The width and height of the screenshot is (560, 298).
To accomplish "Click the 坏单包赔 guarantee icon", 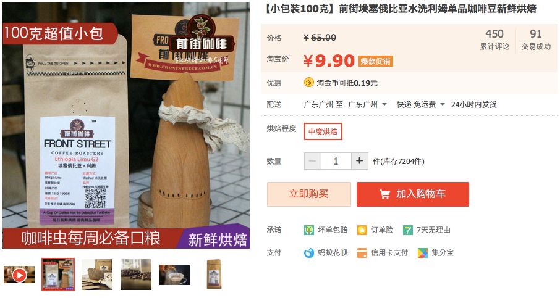I will (x=309, y=230).
